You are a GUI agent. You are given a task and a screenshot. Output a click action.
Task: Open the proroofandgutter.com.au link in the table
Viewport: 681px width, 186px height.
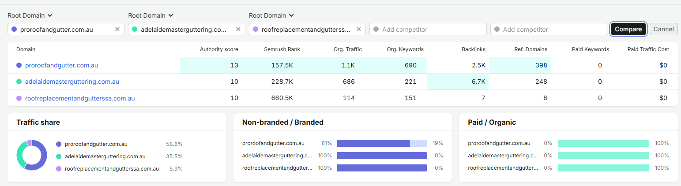point(61,65)
